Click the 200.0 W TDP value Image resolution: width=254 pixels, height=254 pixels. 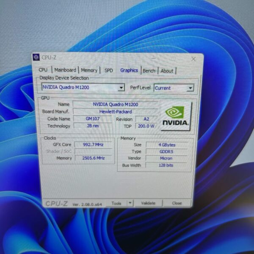coord(146,126)
